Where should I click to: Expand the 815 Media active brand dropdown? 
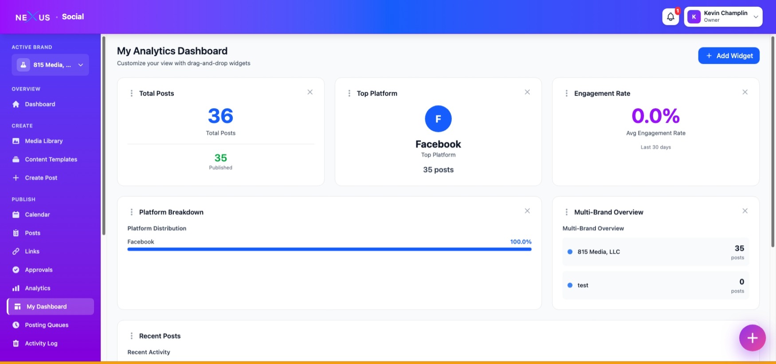pyautogui.click(x=50, y=65)
